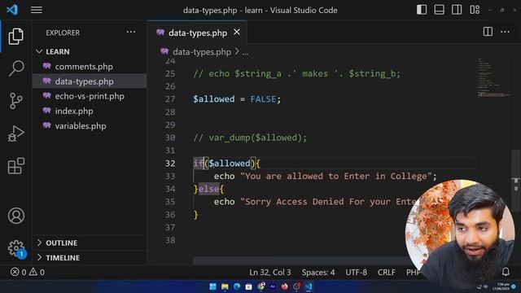This screenshot has height=293, width=521.
Task: Select the data-types.php editor tab
Action: [197, 33]
